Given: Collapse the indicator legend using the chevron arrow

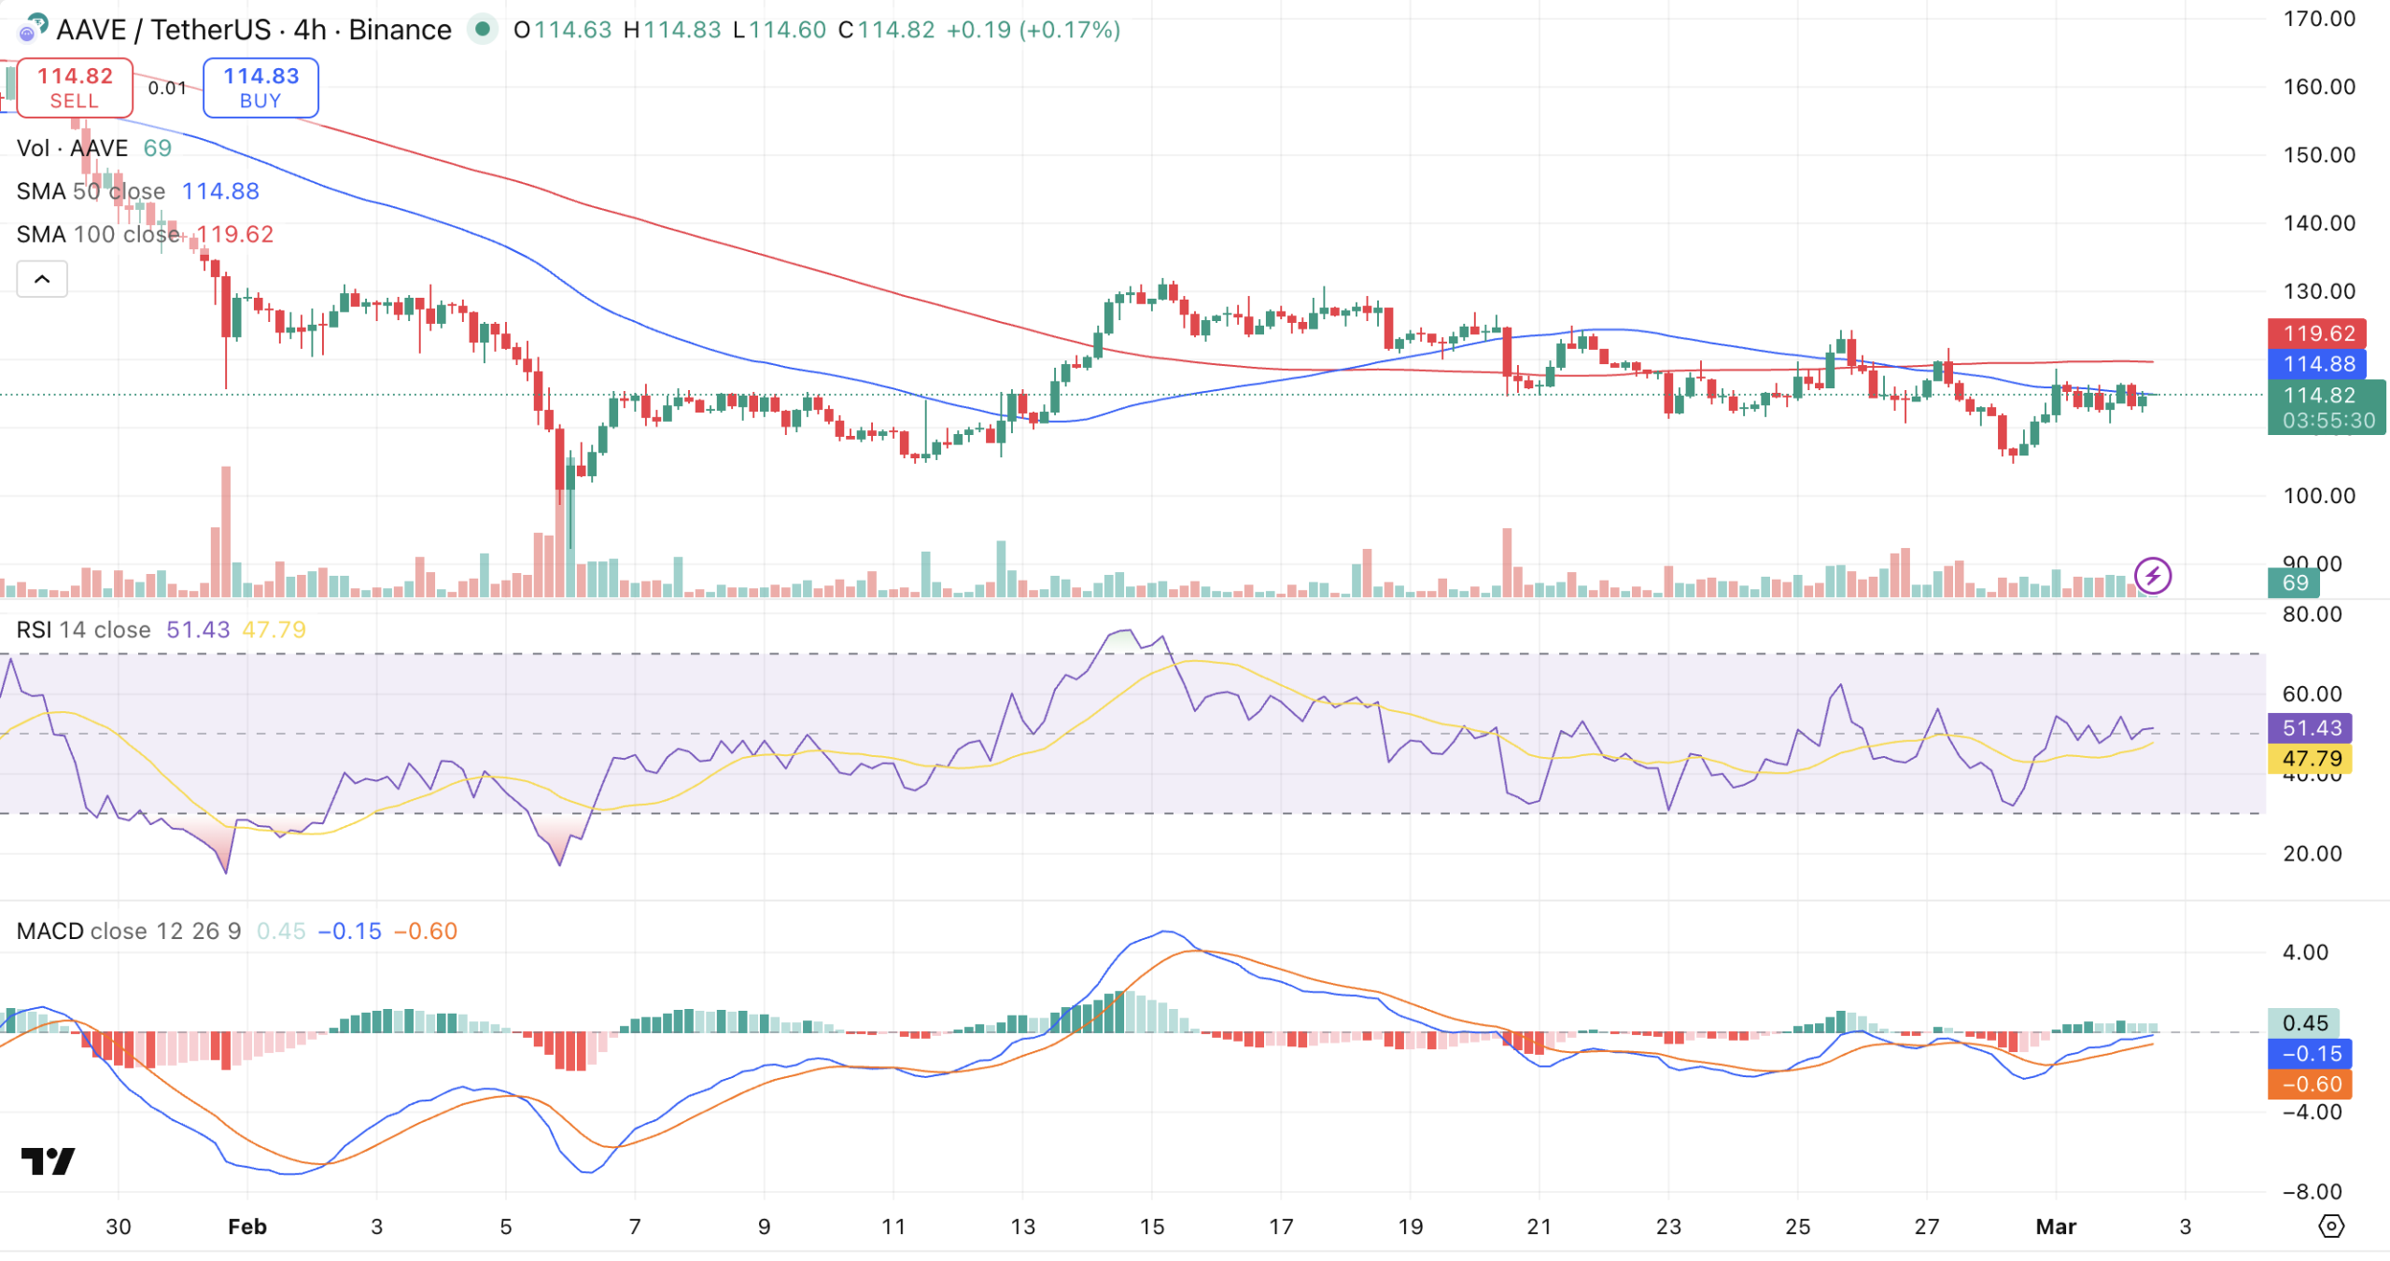Looking at the screenshot, I should point(42,278).
